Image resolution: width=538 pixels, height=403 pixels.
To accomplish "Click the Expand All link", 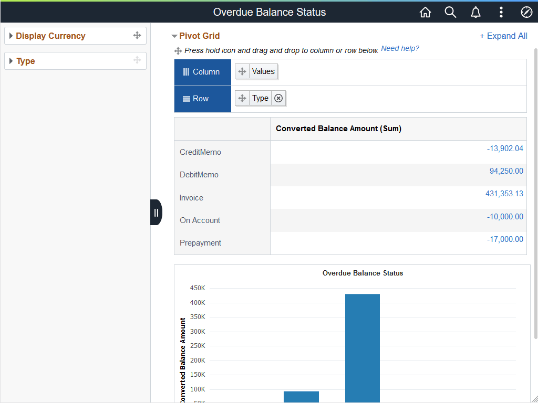I will click(503, 36).
